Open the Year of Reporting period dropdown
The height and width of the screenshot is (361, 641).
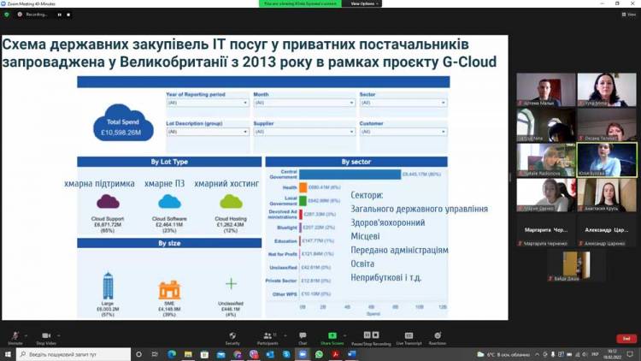pos(206,103)
